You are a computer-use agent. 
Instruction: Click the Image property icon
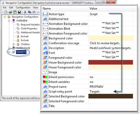click(x=45, y=72)
